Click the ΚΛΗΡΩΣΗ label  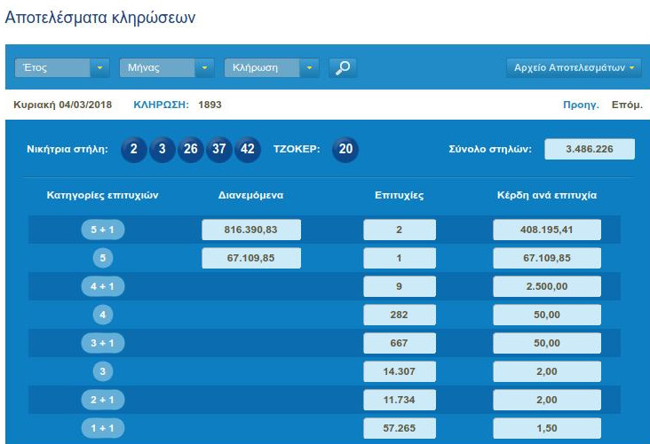(161, 105)
